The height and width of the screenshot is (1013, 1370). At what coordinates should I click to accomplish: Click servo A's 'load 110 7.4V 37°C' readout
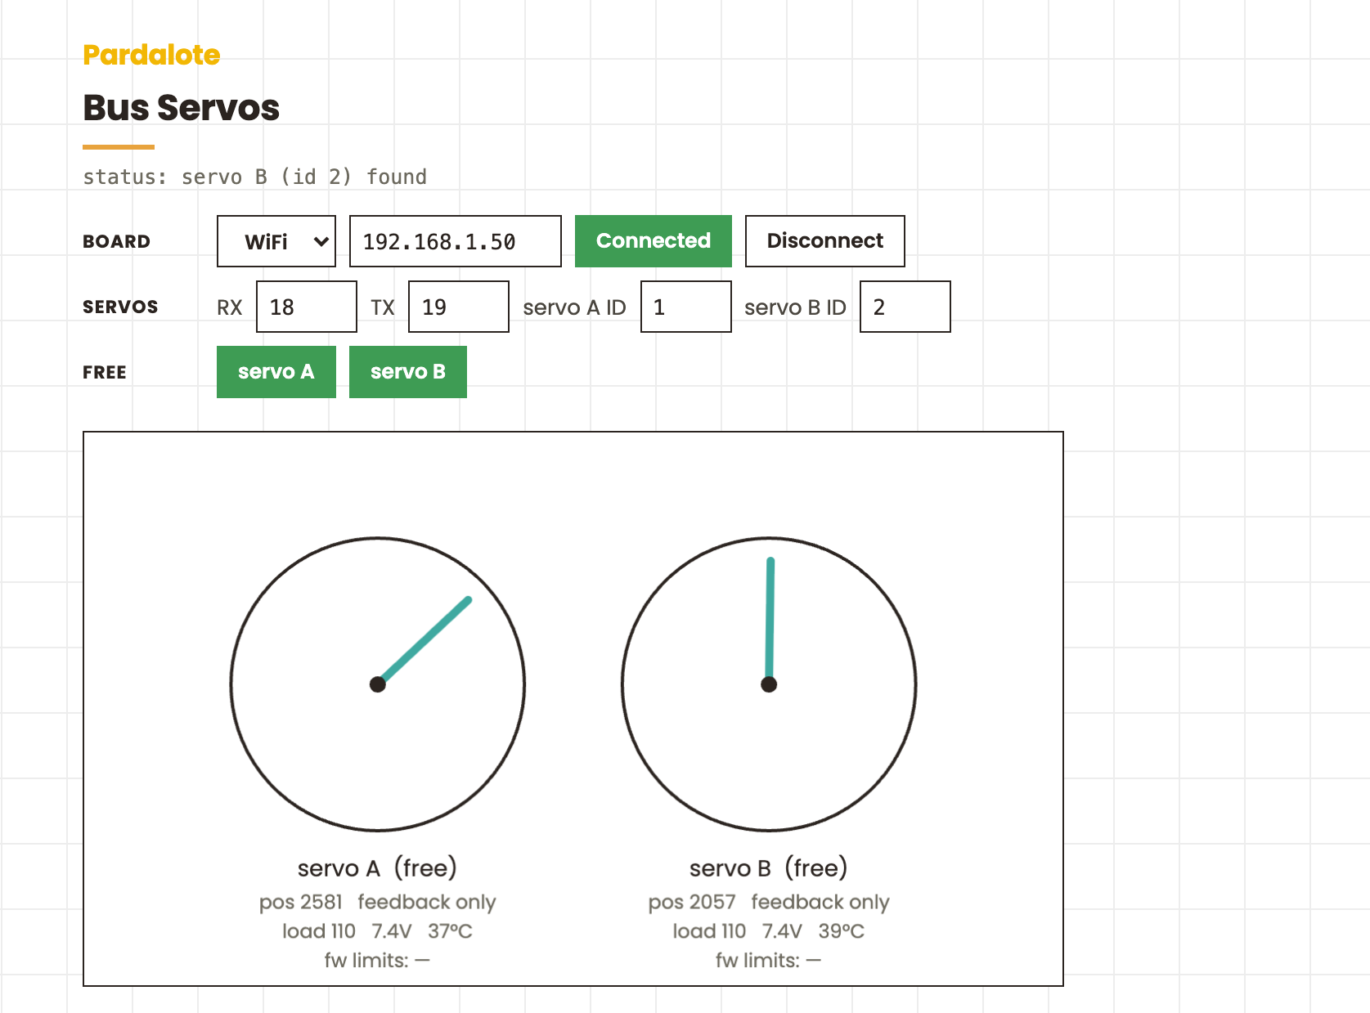377,931
